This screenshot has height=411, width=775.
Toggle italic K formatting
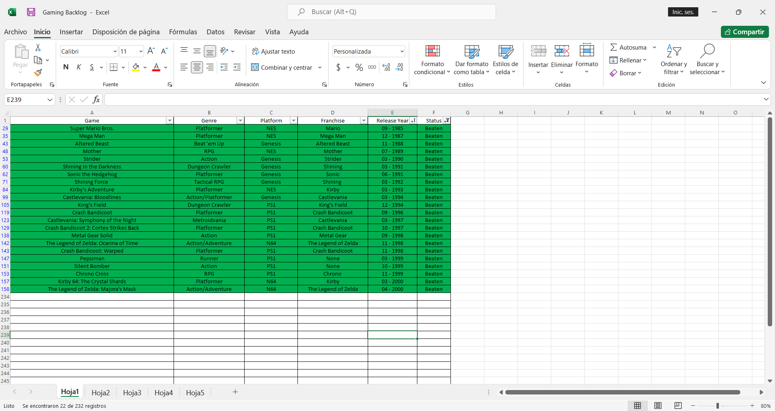[x=79, y=67]
